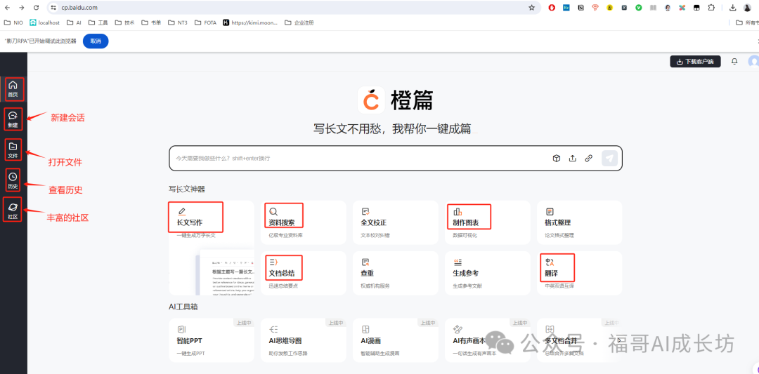Go back with browser back arrow
Screen dimensions: 759x374
(7, 8)
